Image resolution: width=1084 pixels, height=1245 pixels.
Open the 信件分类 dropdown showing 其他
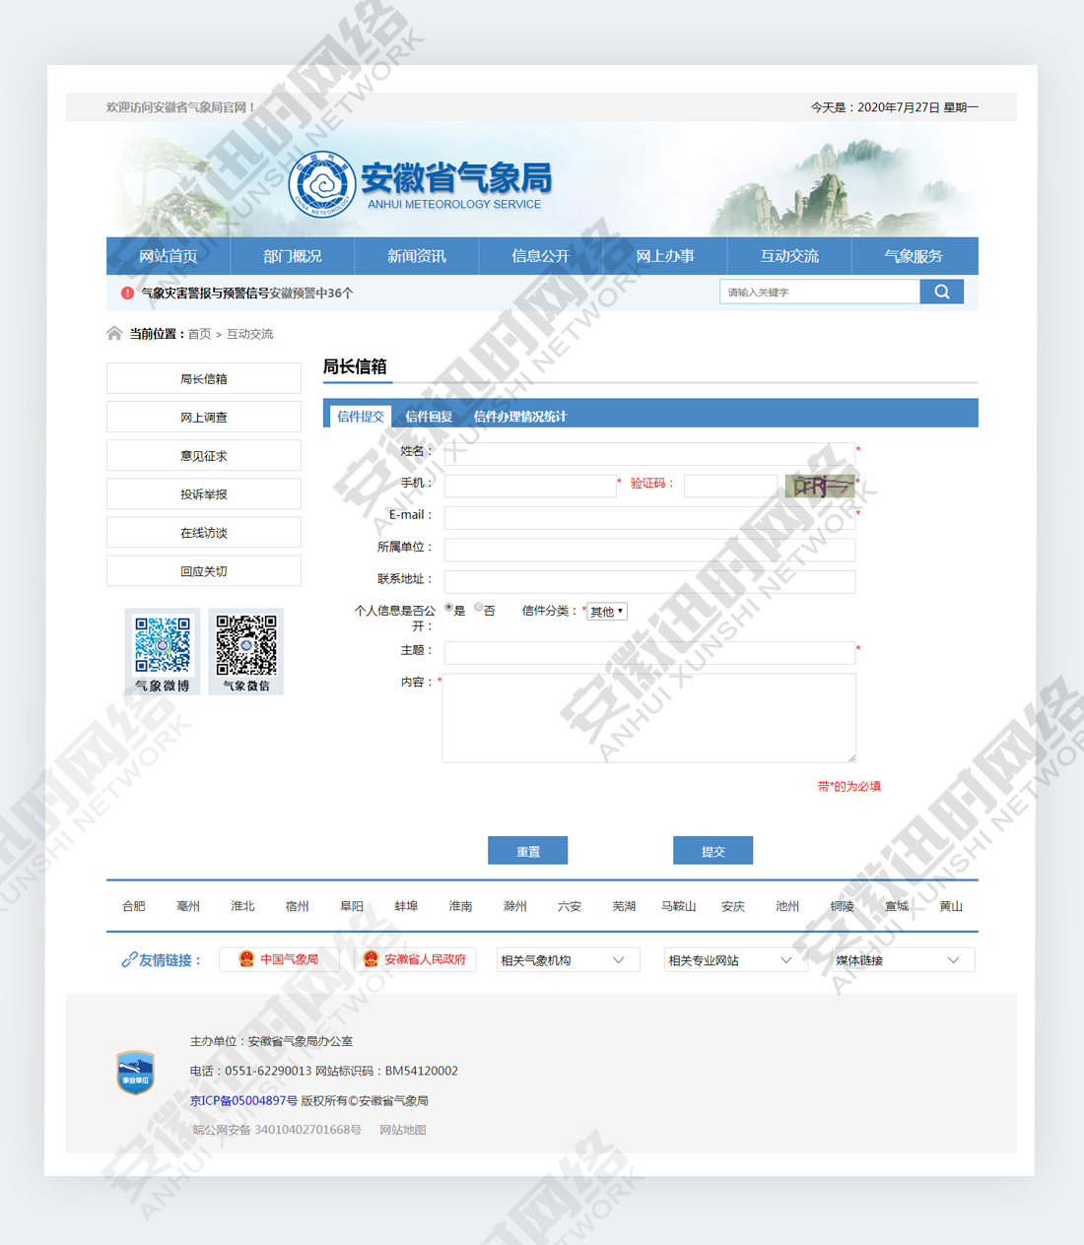coord(607,612)
